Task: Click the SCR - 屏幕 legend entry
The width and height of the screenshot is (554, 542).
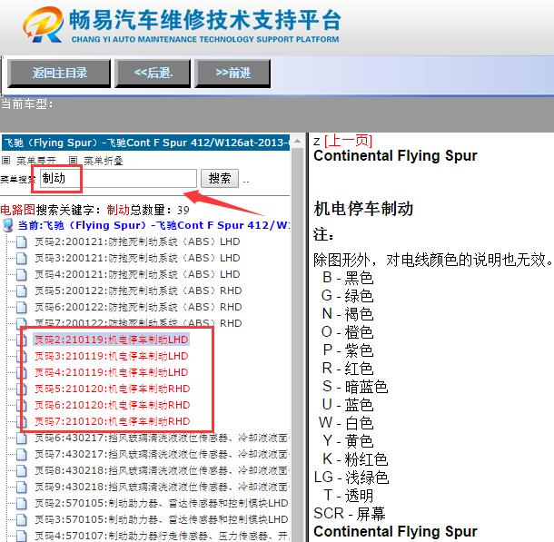Action: click(x=350, y=513)
